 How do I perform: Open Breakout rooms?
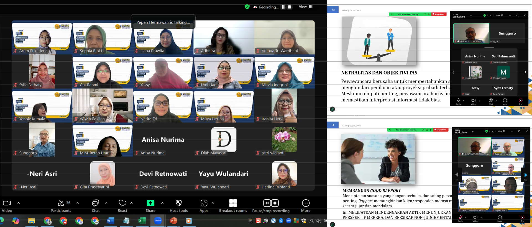coord(233,203)
